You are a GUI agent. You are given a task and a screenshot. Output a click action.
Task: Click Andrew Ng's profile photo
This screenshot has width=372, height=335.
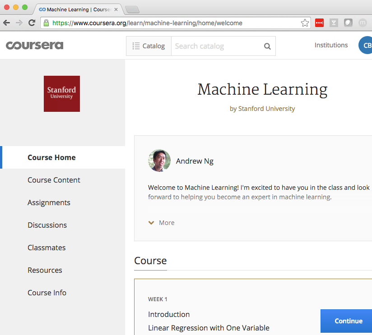(x=159, y=161)
